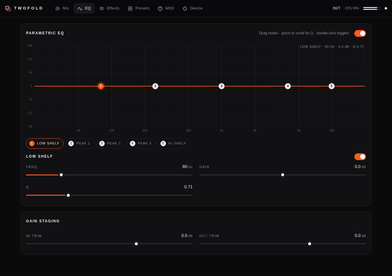Select the Peak 3 band chip
The height and width of the screenshot is (276, 392).
pyautogui.click(x=141, y=144)
